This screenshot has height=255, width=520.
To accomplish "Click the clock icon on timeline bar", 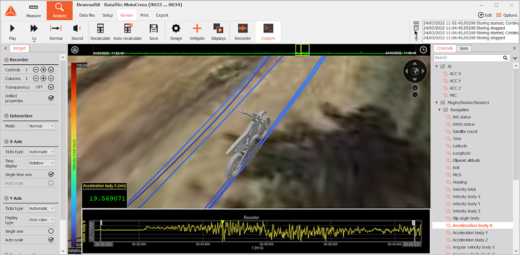I will [424, 50].
